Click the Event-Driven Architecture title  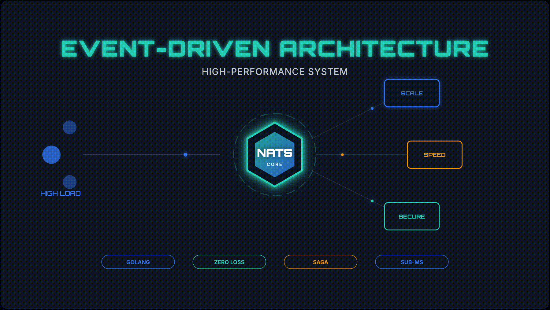(274, 49)
